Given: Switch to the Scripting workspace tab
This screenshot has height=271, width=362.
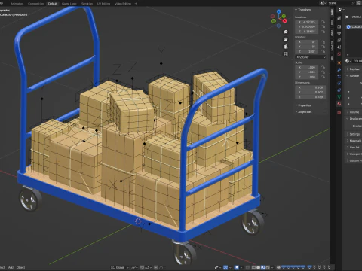Looking at the screenshot, I should (87, 4).
